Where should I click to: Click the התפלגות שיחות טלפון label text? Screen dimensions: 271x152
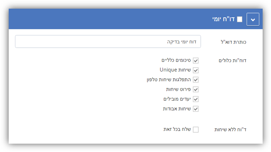[x=169, y=80]
